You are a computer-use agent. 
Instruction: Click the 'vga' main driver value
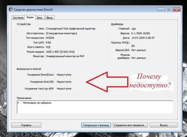pos(133,29)
